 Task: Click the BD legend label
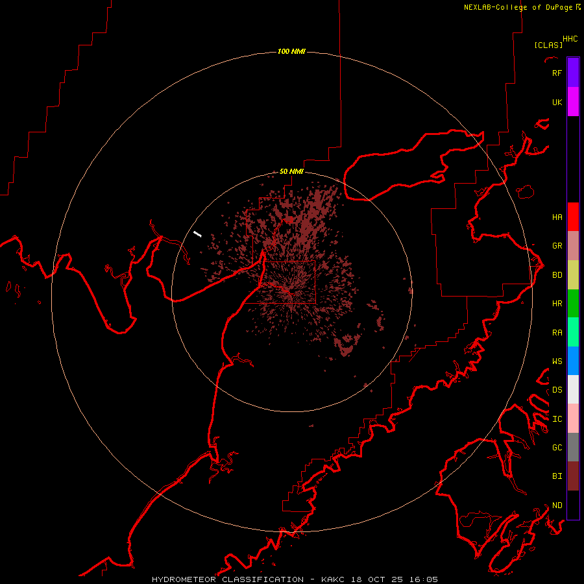557,275
